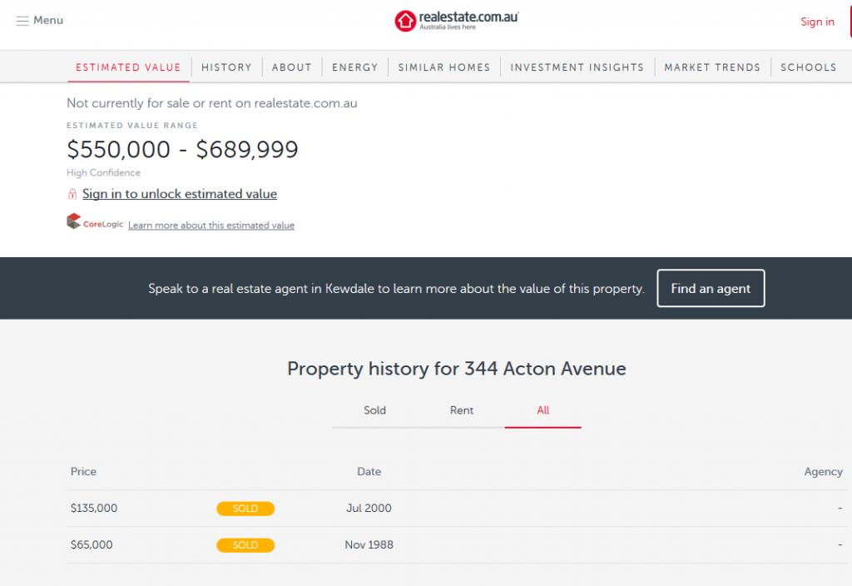852x586 pixels.
Task: Open the hamburger Menu icon
Action: [x=22, y=21]
